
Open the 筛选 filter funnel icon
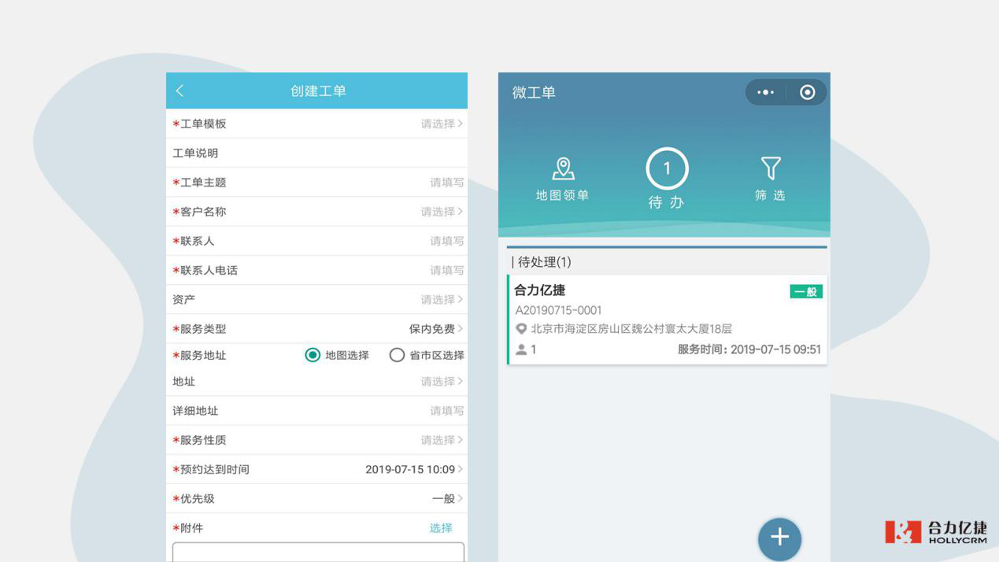click(771, 168)
